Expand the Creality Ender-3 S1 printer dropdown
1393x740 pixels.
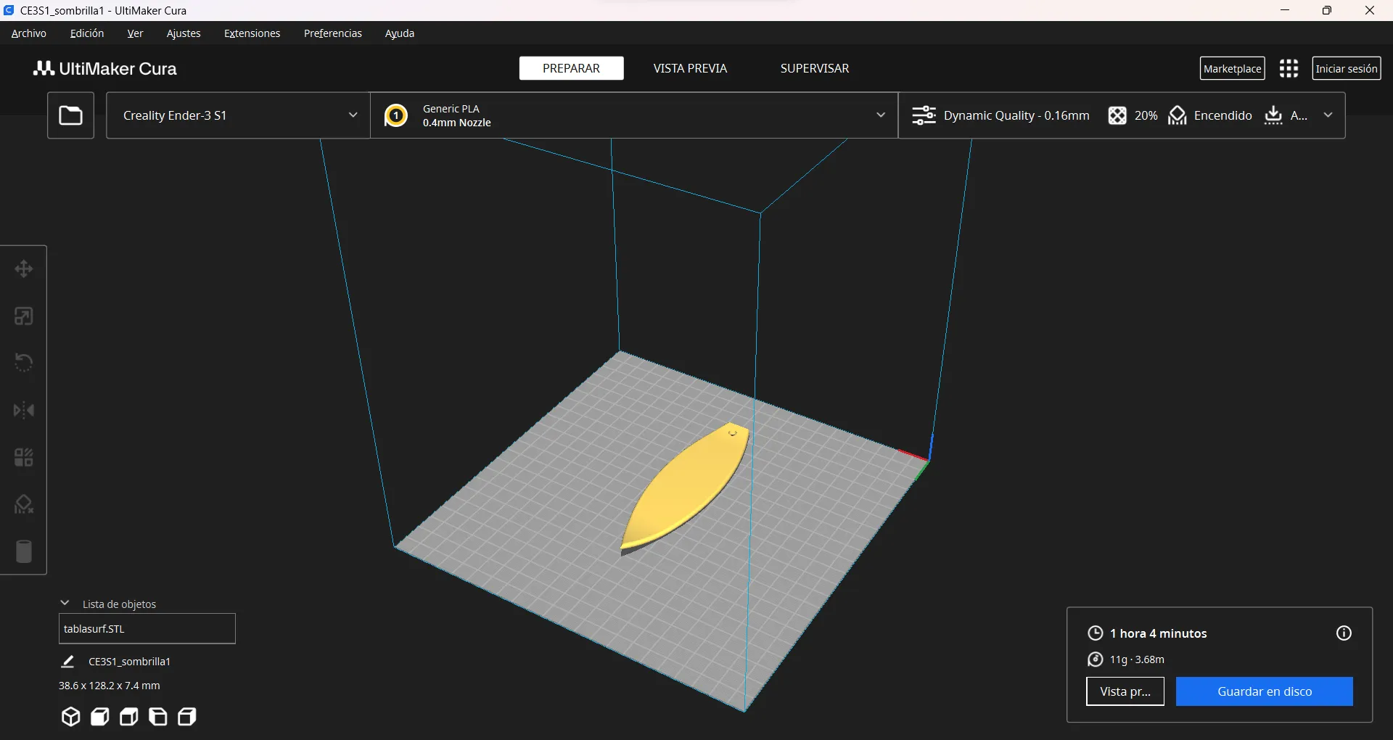pyautogui.click(x=238, y=115)
